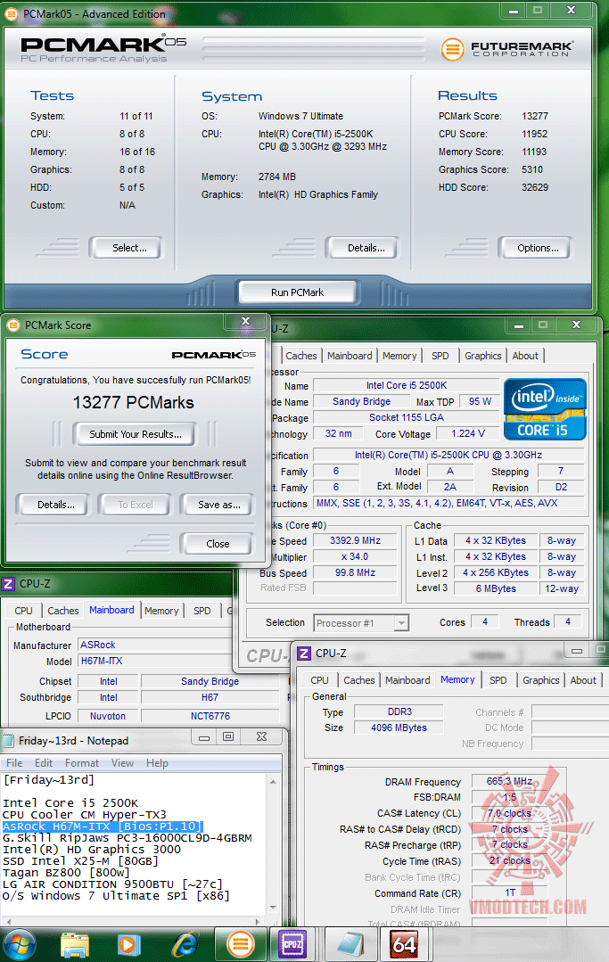Screen dimensions: 609x962
Task: Open Notepad Edit menu
Action: [44, 762]
